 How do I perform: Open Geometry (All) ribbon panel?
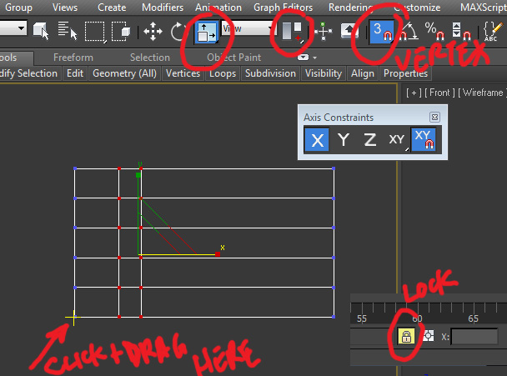124,73
